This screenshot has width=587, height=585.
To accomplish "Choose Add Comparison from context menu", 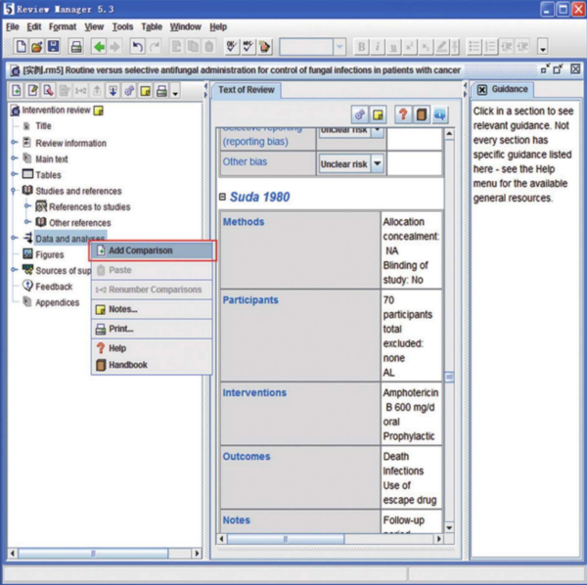I will (140, 250).
